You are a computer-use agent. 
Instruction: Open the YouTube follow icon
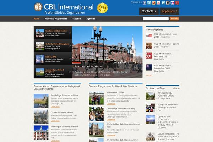[x=159, y=3]
